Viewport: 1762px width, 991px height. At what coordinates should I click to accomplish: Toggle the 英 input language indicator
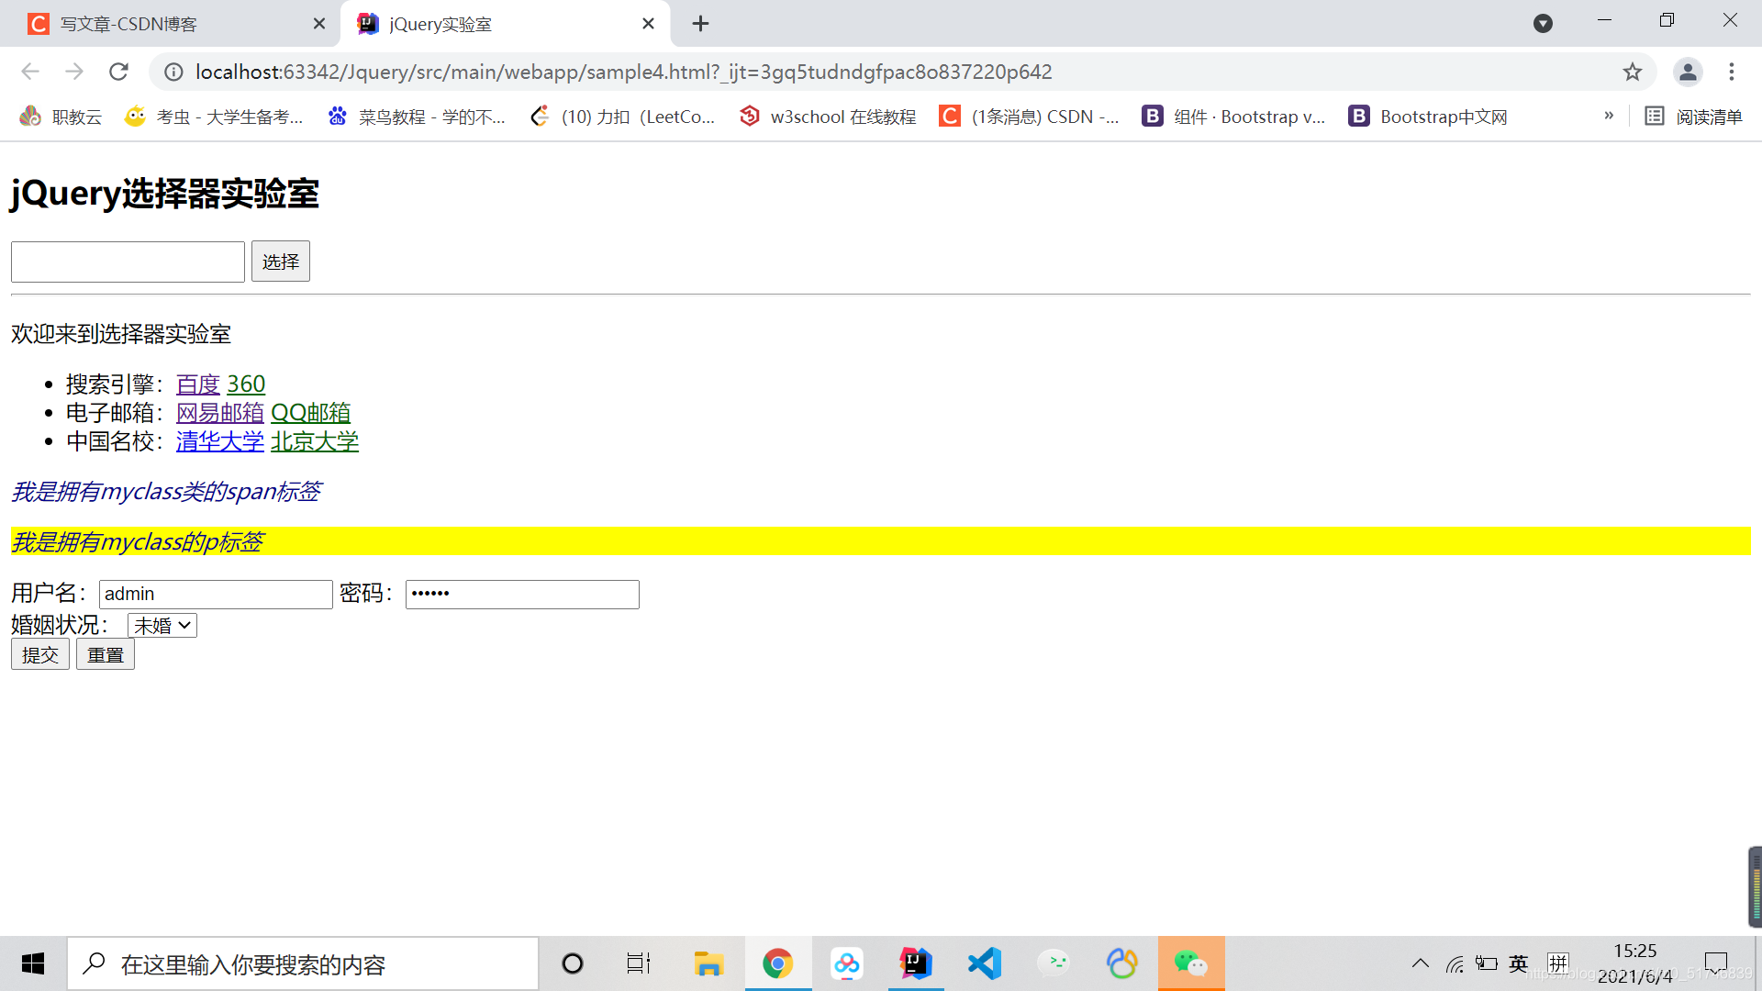[1519, 963]
